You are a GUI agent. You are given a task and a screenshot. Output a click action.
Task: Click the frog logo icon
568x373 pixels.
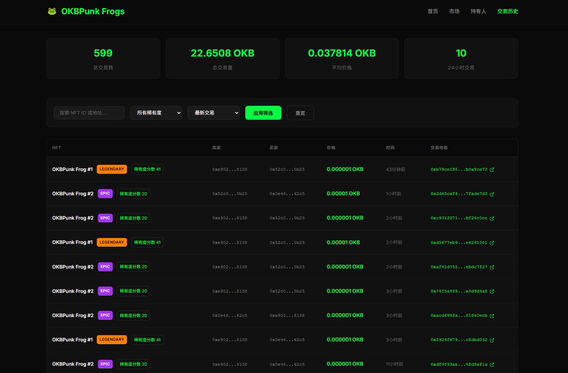52,11
